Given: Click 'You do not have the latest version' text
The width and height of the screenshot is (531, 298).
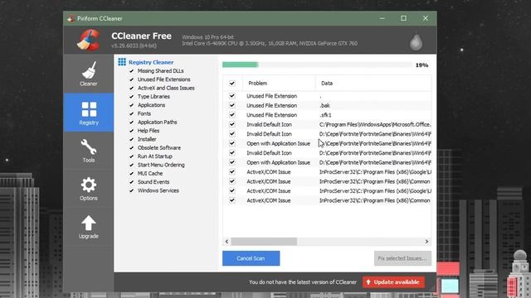Looking at the screenshot, I should point(303,282).
